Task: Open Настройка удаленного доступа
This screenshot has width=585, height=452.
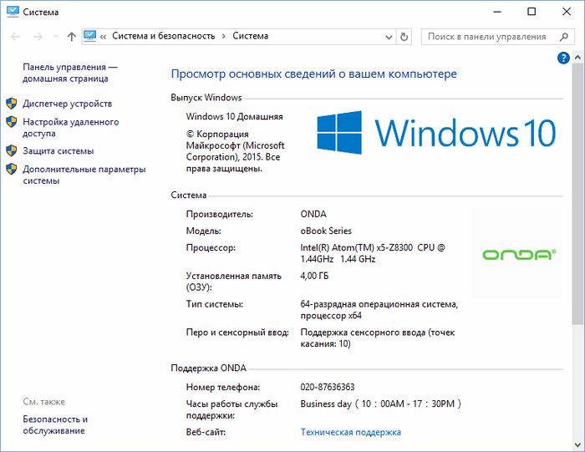Action: [70, 127]
